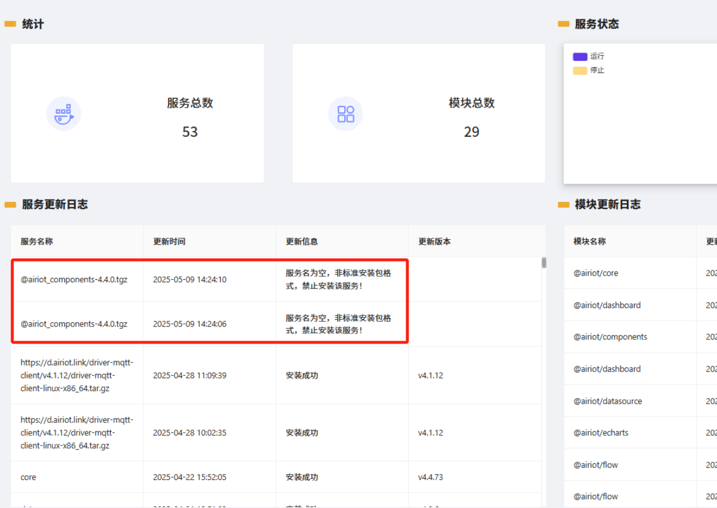
Task: Click the version v4.4.73 cell
Action: pos(431,477)
